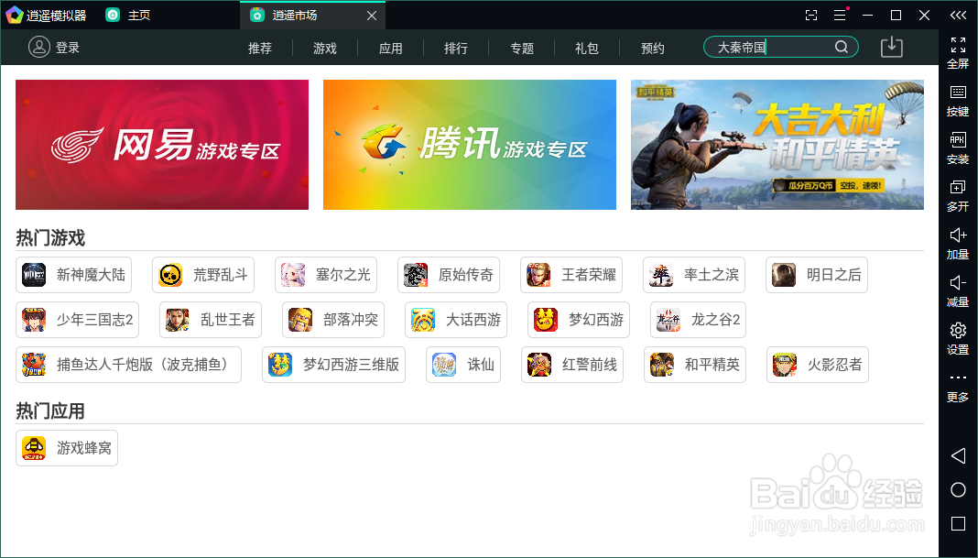This screenshot has width=978, height=558.
Task: Open 更多 more options icon
Action: click(958, 377)
